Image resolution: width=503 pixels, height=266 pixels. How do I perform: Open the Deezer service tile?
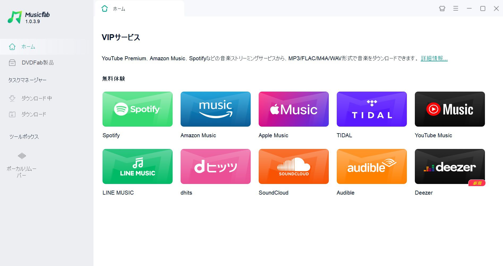[x=450, y=166]
